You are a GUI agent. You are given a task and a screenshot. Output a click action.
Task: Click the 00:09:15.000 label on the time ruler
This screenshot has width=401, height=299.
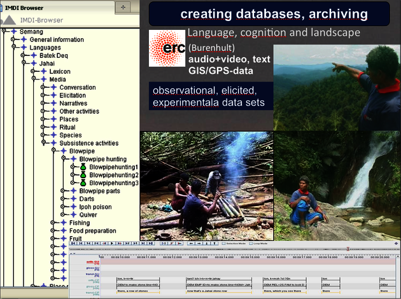(250, 257)
